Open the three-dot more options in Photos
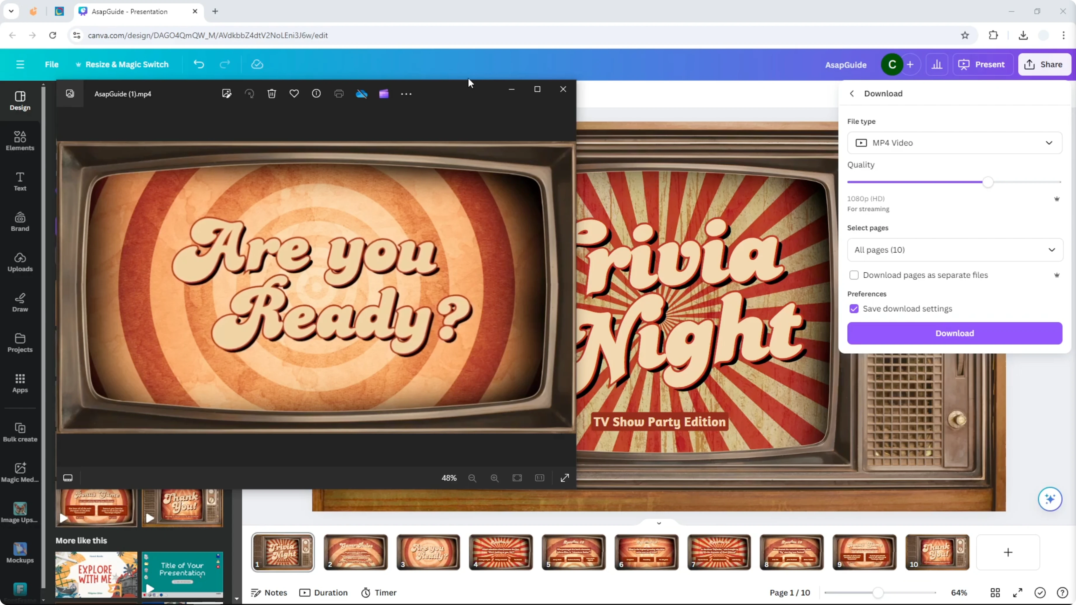Image resolution: width=1076 pixels, height=605 pixels. (406, 94)
